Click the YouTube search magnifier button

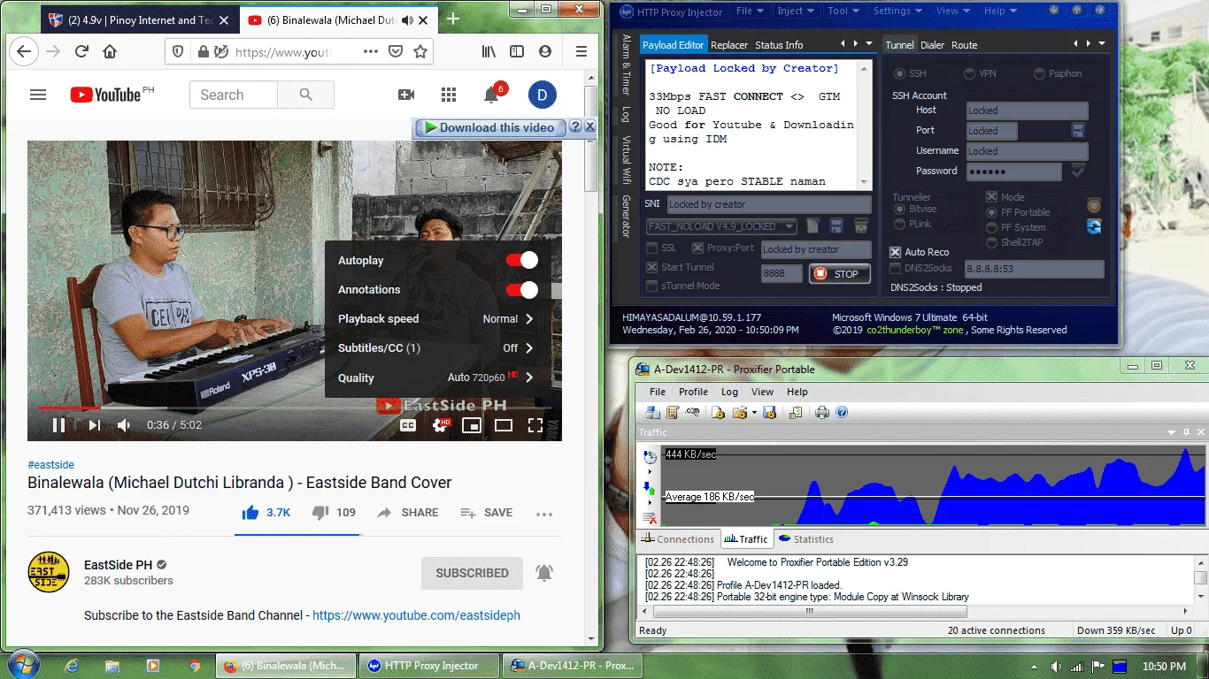tap(306, 95)
